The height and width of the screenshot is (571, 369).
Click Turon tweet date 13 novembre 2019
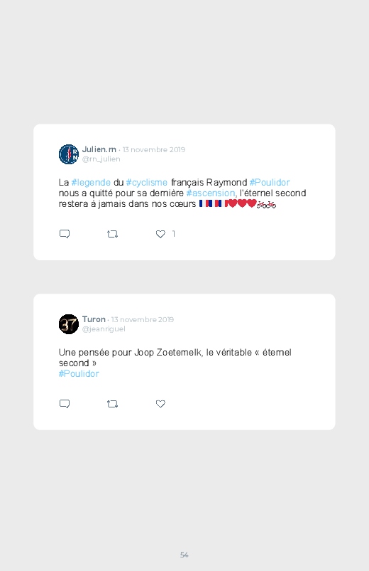(143, 320)
